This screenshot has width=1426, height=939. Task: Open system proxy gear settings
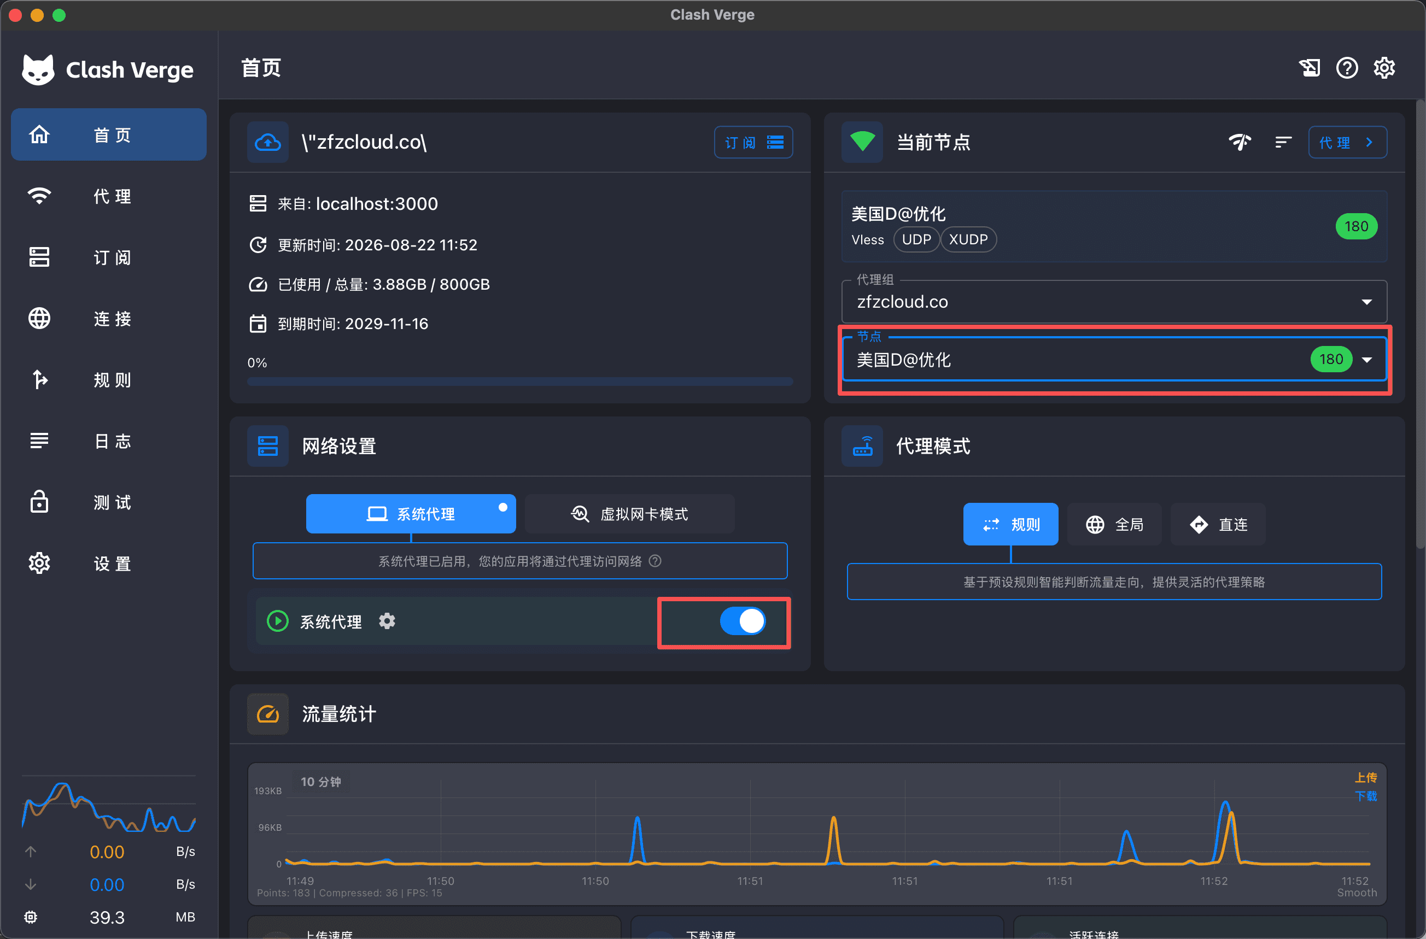[x=387, y=621]
